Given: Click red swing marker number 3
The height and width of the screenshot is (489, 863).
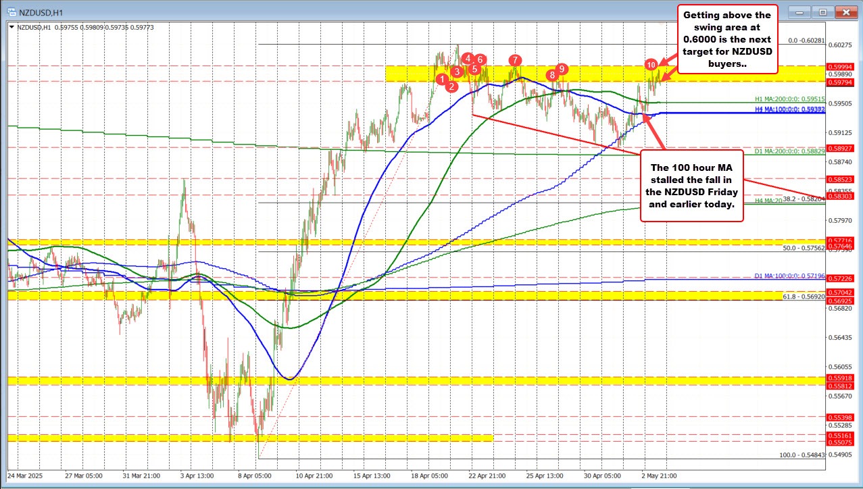Looking at the screenshot, I should click(x=458, y=72).
